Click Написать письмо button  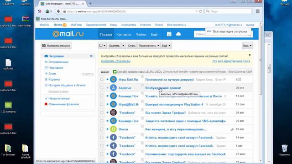(x=56, y=46)
